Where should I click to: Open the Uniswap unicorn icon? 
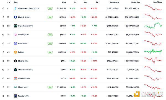click(x=15, y=34)
